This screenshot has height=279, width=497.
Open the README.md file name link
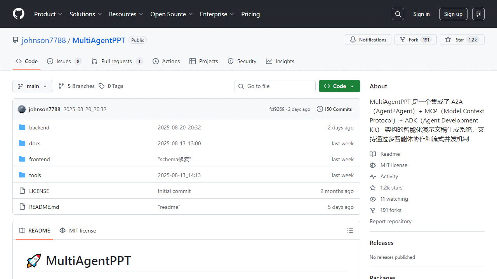44,207
